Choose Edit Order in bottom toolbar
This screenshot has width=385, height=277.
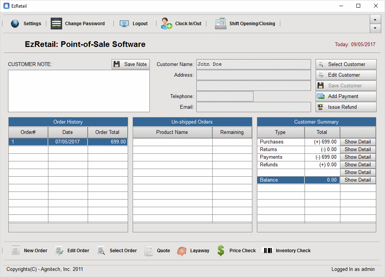pyautogui.click(x=78, y=250)
